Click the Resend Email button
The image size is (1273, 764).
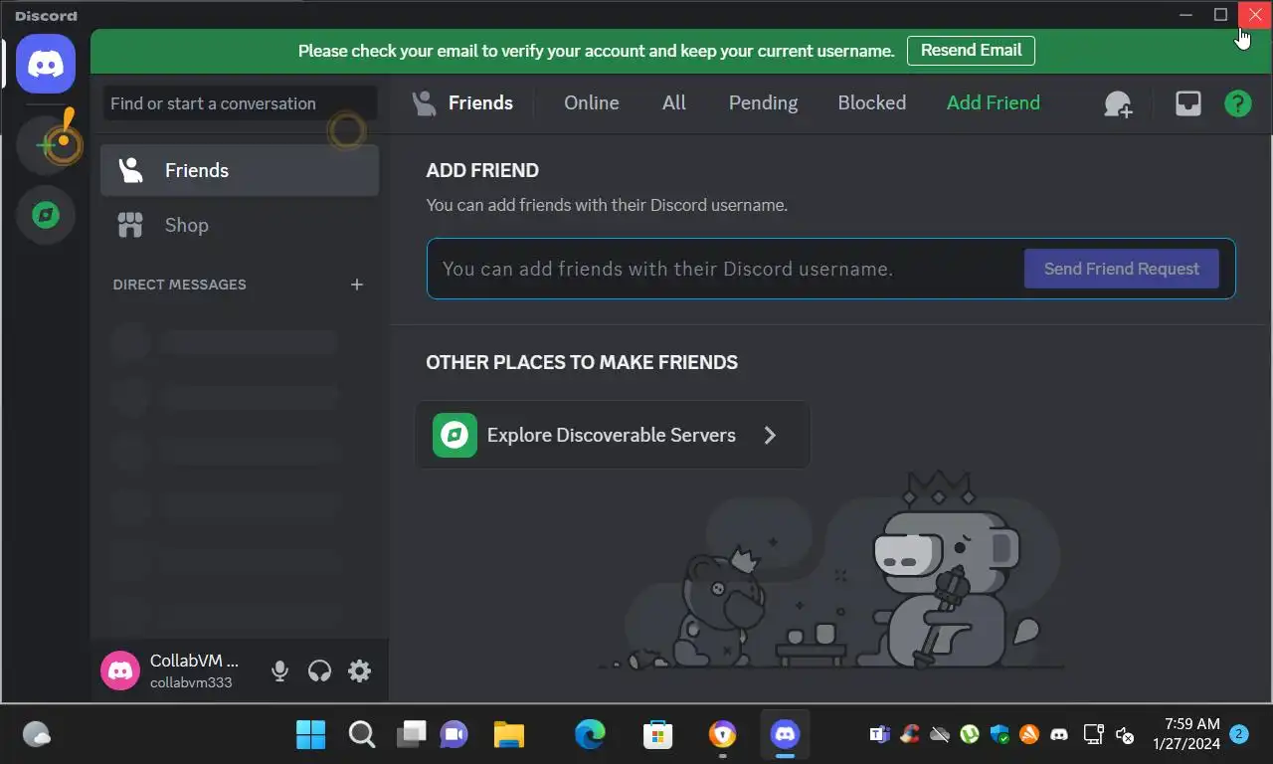coord(971,50)
